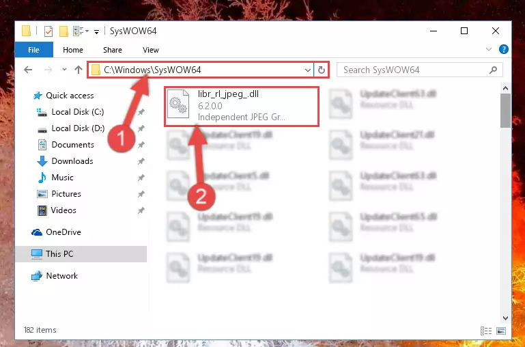This screenshot has width=525, height=347.
Task: Click the Search SysWOW64 box
Action: click(420, 70)
